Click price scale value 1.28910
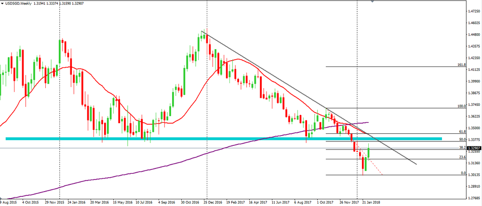The image size is (482, 206). [474, 186]
